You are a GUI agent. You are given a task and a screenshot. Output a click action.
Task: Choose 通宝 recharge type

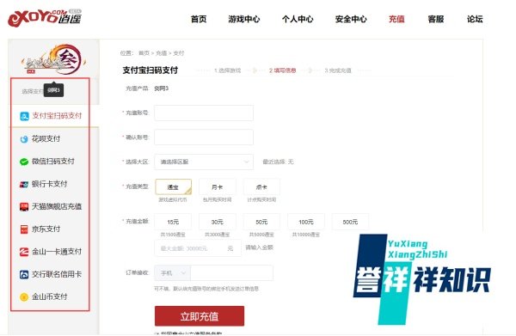[173, 187]
